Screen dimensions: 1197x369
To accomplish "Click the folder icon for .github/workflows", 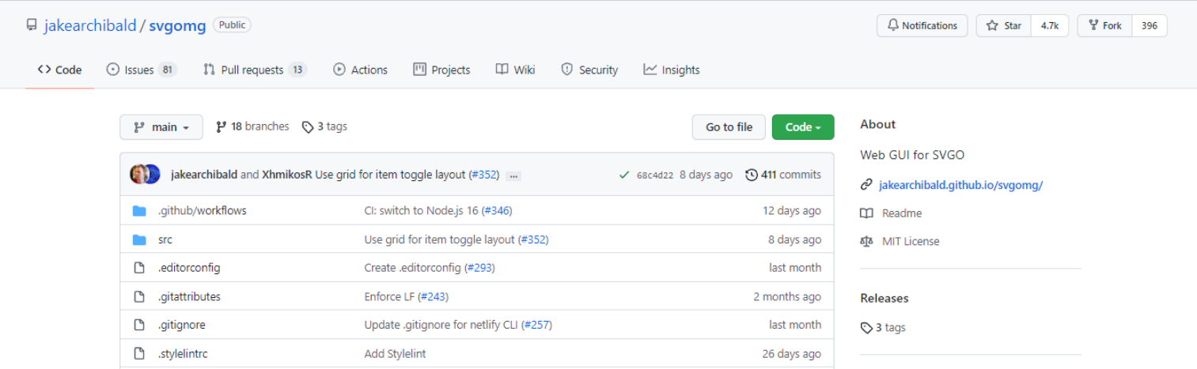I will pos(139,211).
